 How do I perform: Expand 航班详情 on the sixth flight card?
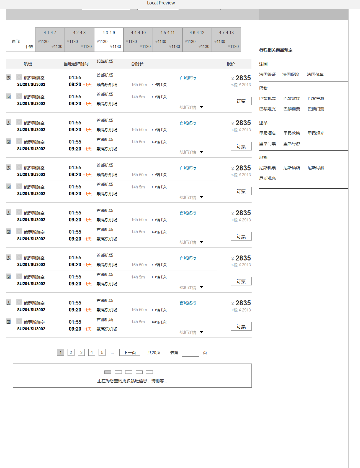[x=191, y=332]
